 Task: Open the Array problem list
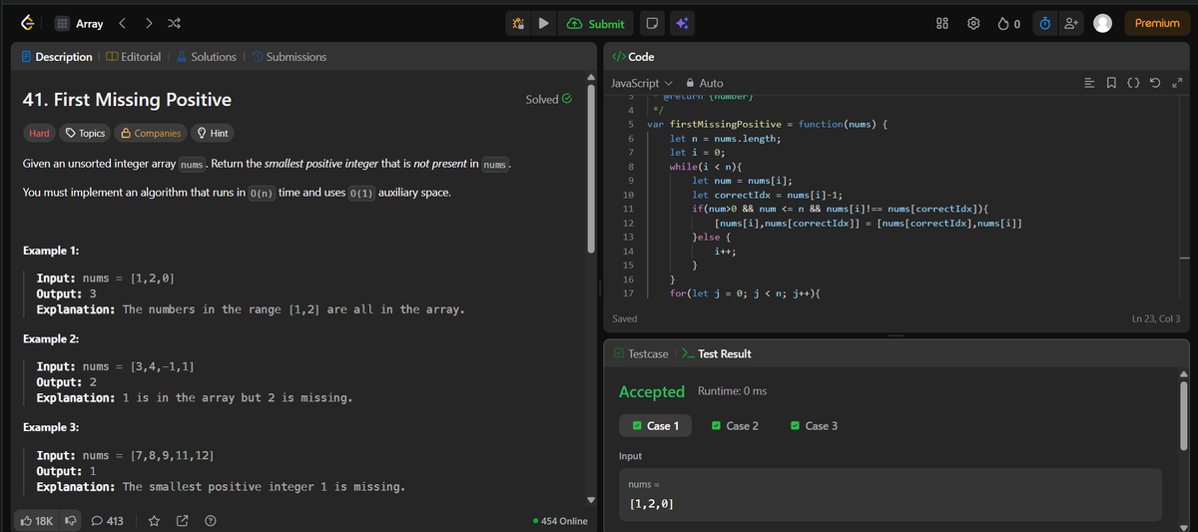79,23
